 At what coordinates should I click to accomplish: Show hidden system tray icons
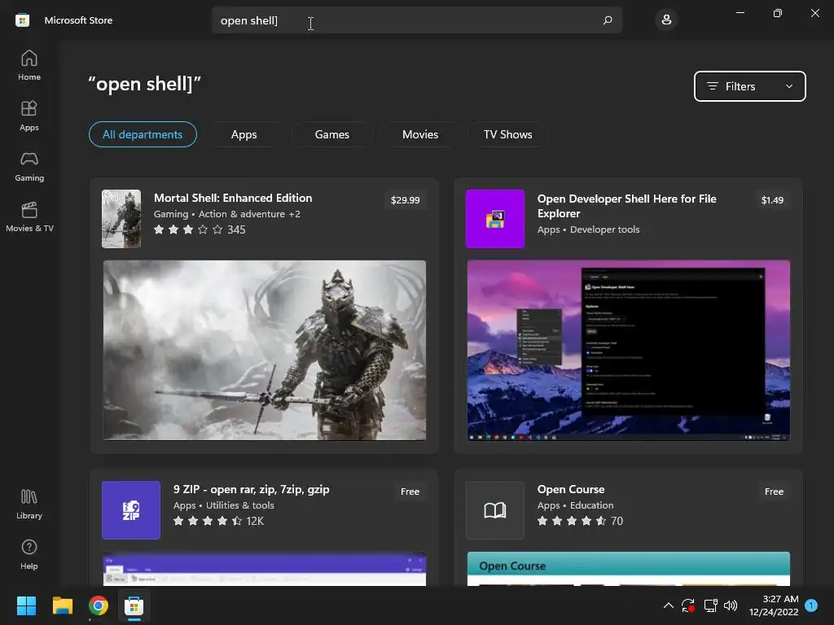pos(669,605)
